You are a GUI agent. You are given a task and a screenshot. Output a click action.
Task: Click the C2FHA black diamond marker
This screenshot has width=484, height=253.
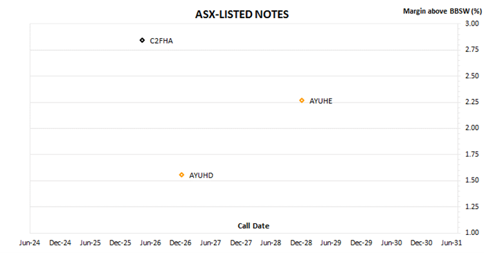(142, 40)
